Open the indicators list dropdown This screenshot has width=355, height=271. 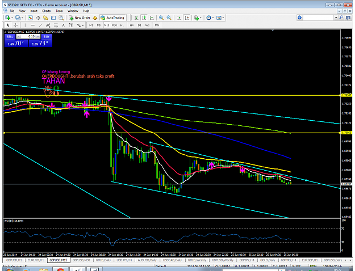(198, 18)
